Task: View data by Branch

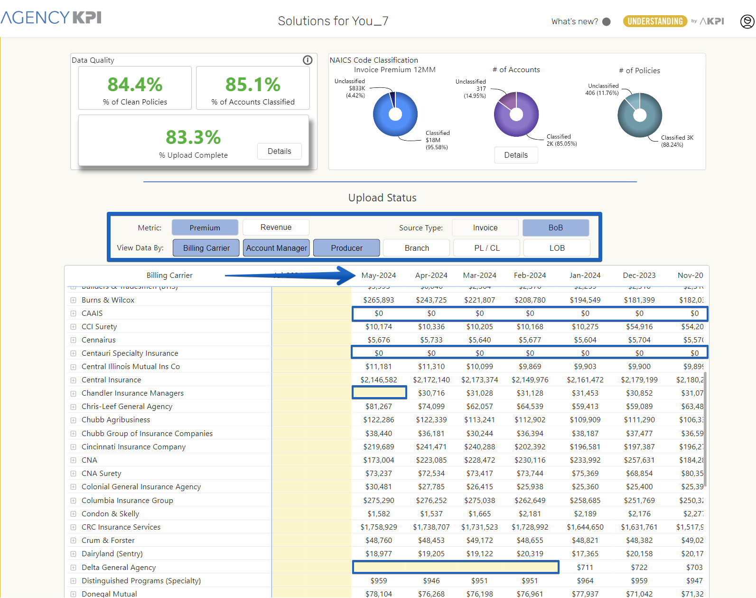Action: click(x=416, y=248)
